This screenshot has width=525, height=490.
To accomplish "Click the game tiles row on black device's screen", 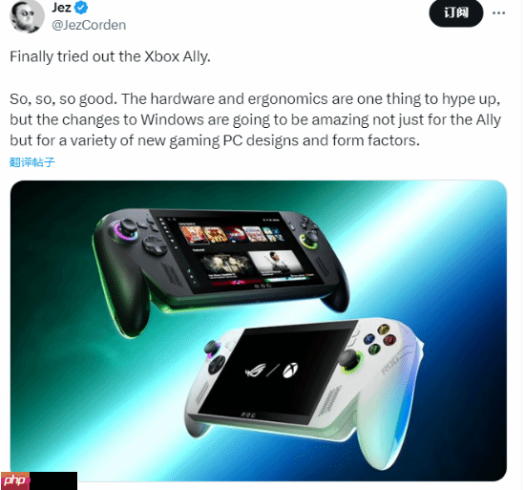I will (x=232, y=234).
